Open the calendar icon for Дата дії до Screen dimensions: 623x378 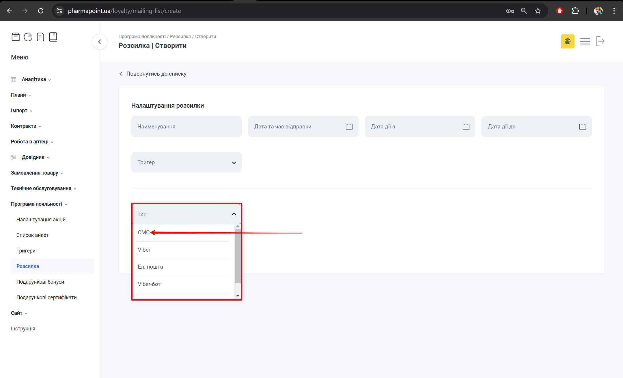click(583, 127)
